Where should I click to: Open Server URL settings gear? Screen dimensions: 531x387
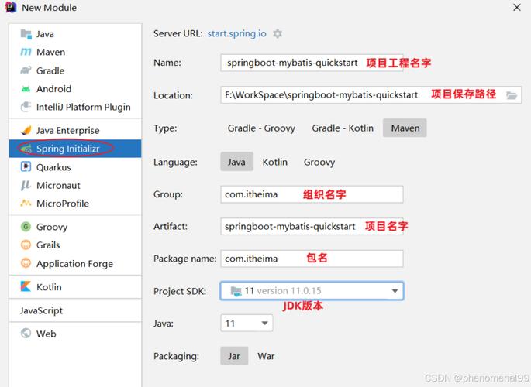(278, 34)
